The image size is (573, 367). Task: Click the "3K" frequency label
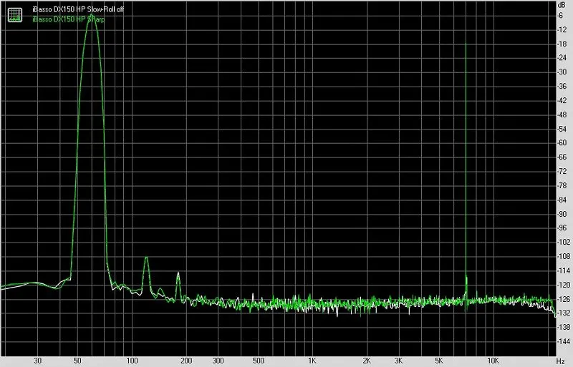point(399,361)
